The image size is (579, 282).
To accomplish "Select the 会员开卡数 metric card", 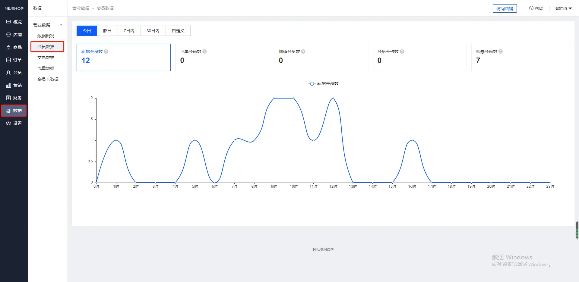I will pos(419,57).
